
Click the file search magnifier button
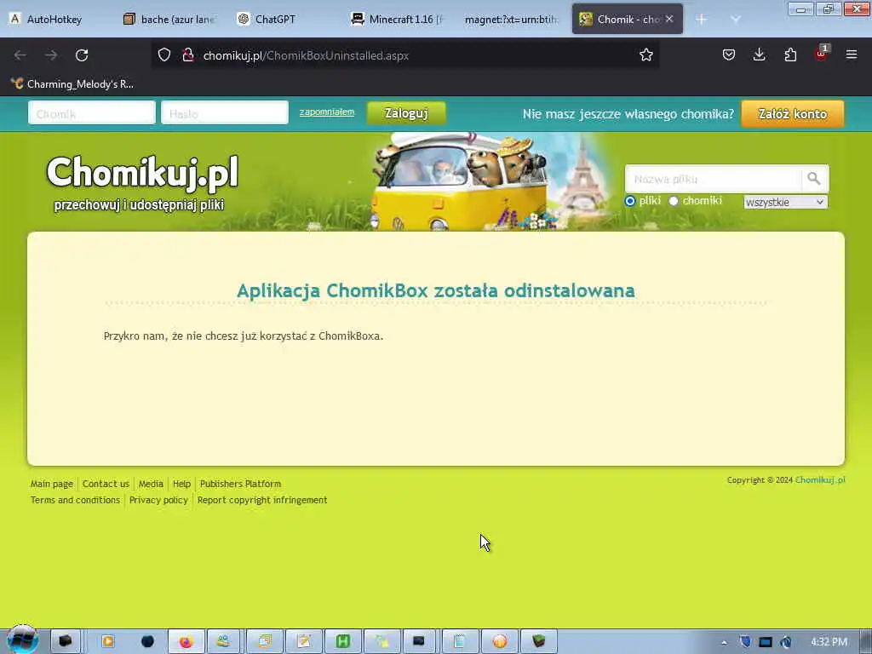tap(813, 179)
